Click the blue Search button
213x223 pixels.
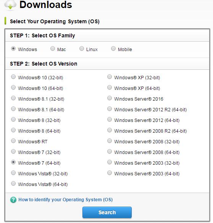(107, 212)
